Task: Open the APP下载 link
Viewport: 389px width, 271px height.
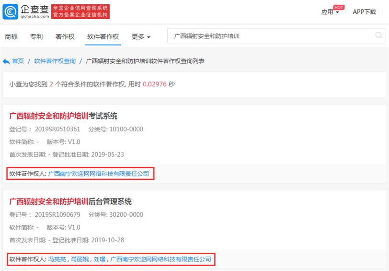Action: pos(364,12)
